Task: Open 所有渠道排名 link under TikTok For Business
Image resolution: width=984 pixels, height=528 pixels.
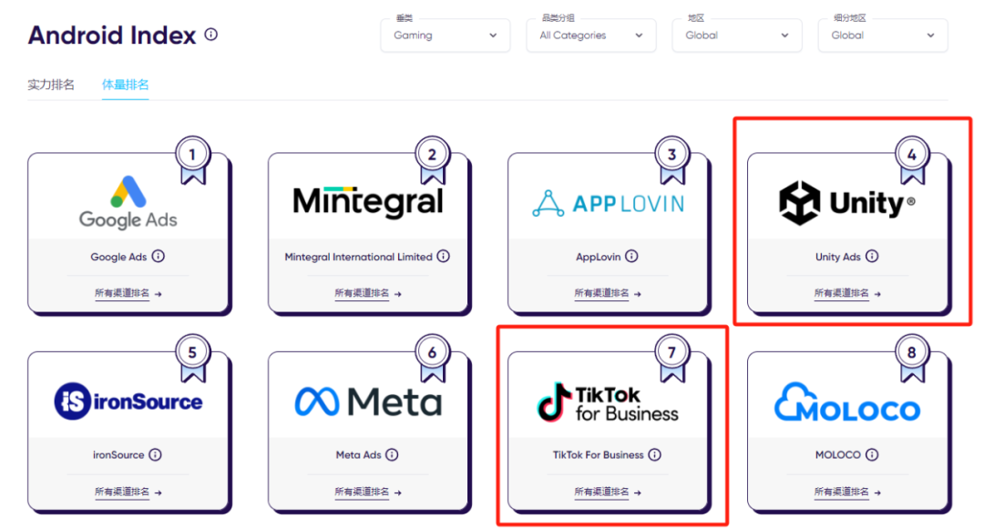Action: [608, 492]
